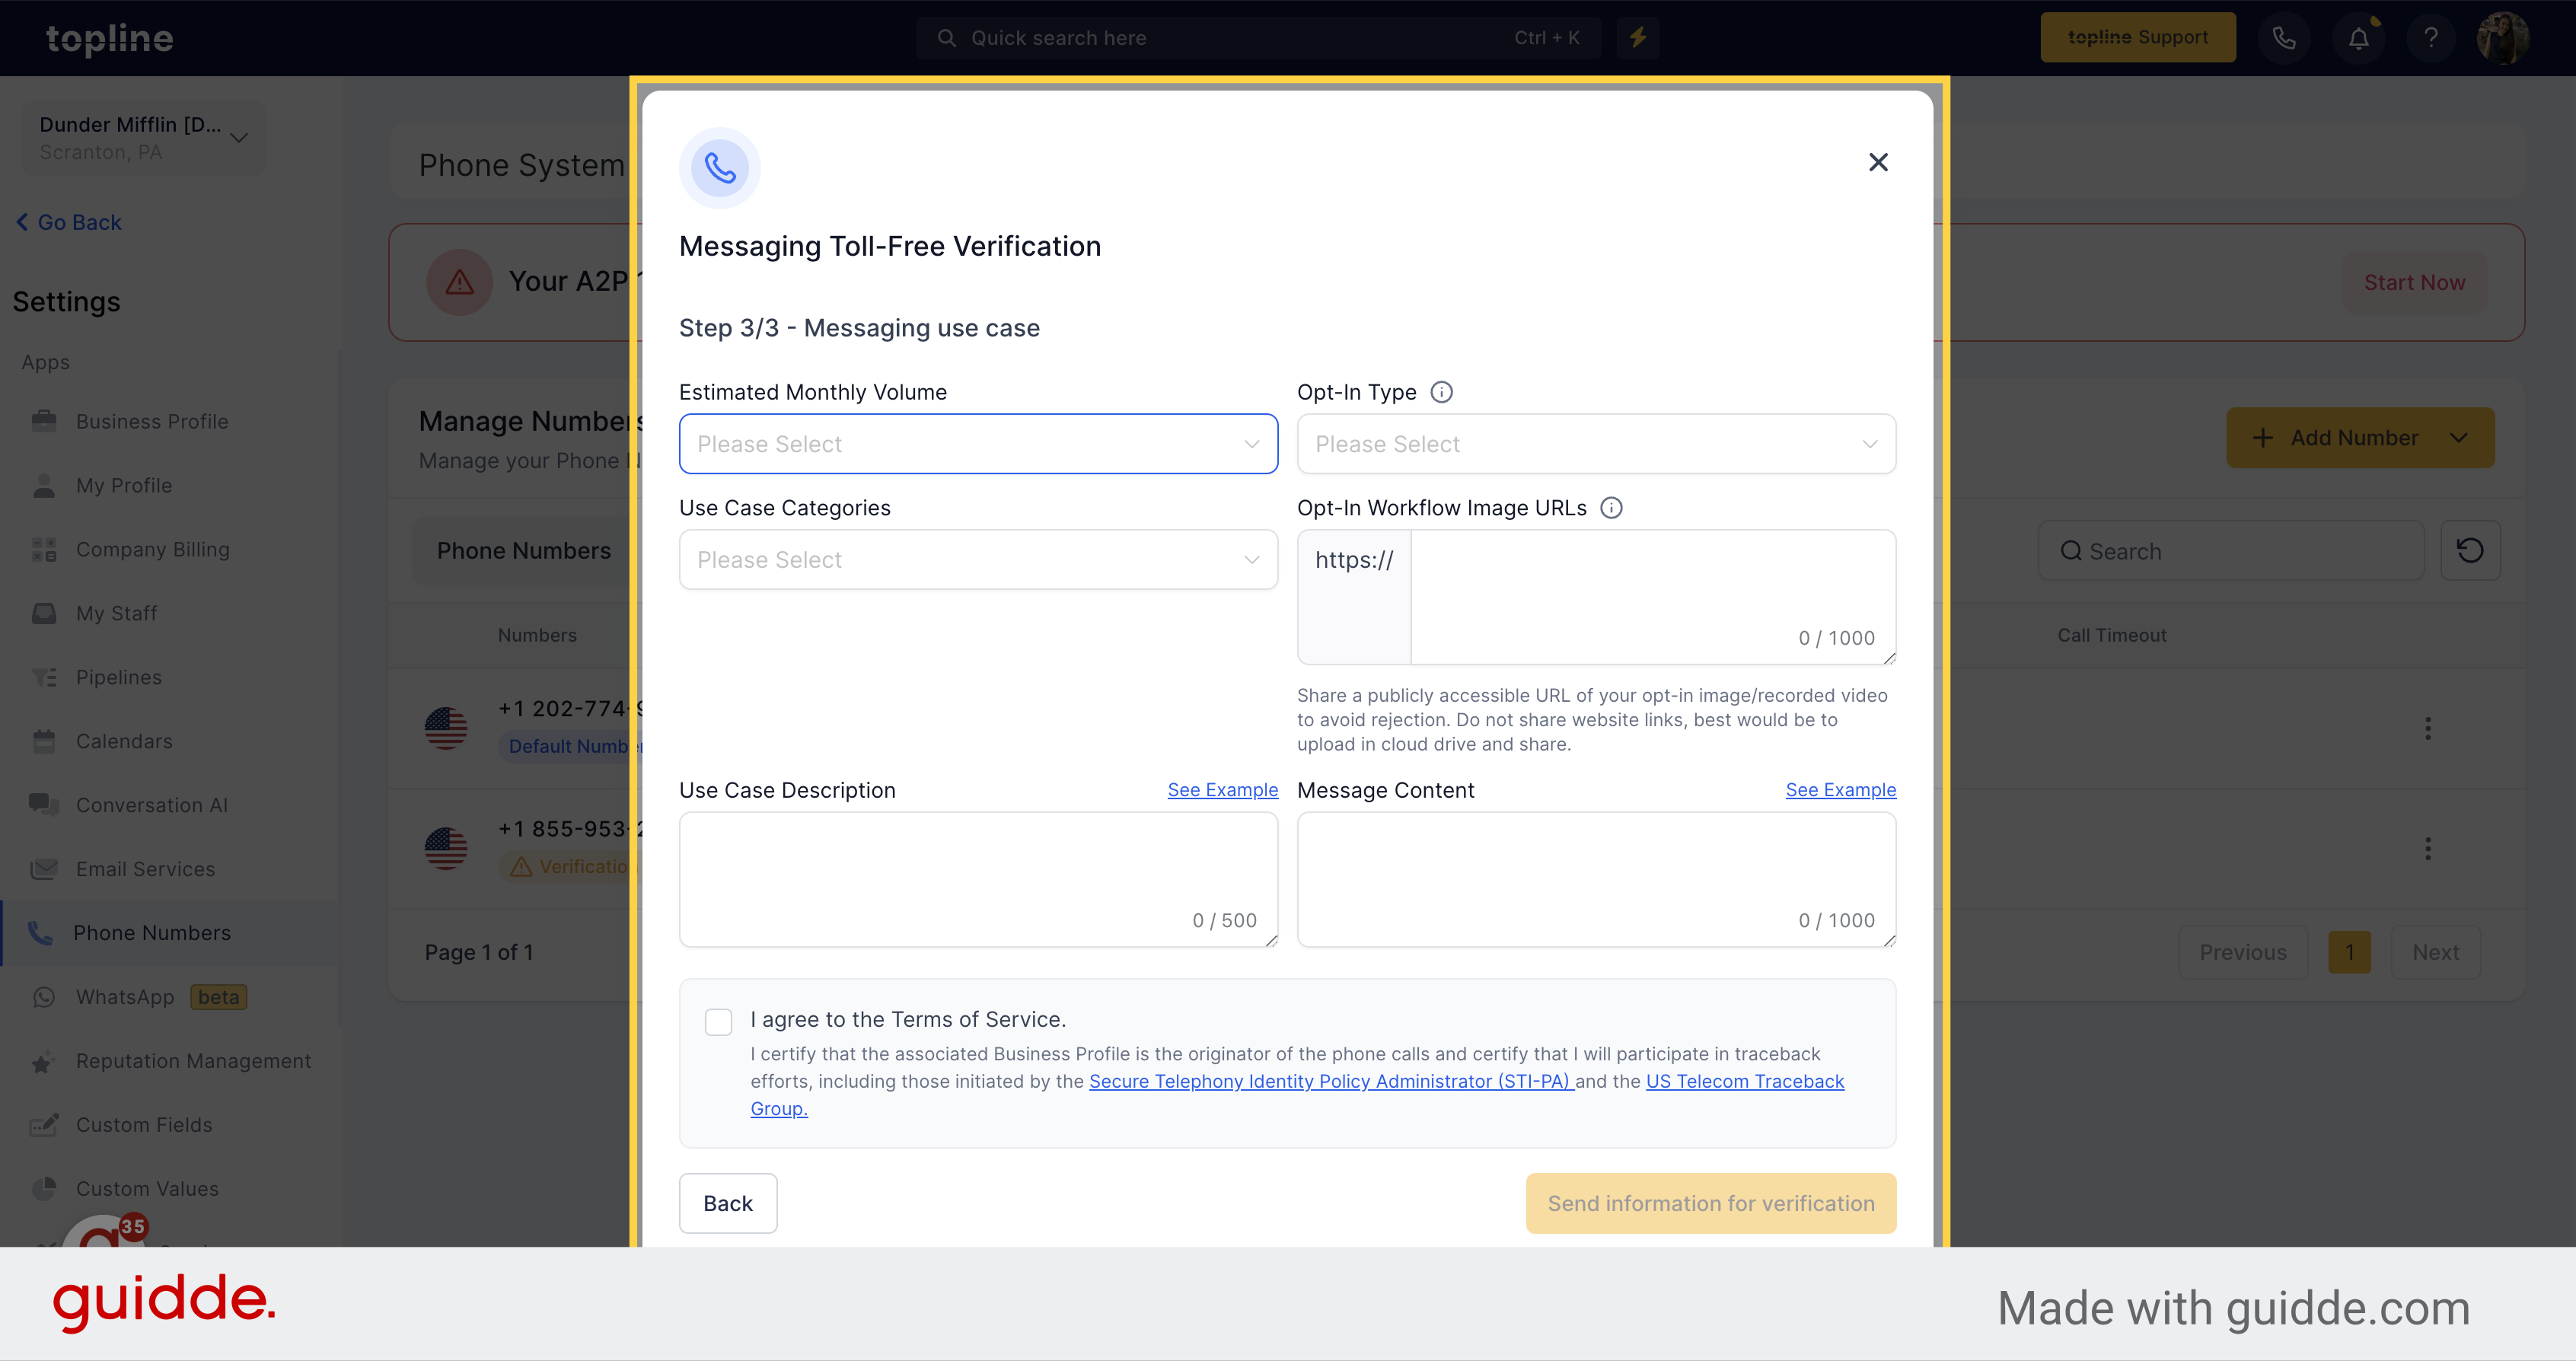Click the Next page button
The image size is (2576, 1361).
2435,952
